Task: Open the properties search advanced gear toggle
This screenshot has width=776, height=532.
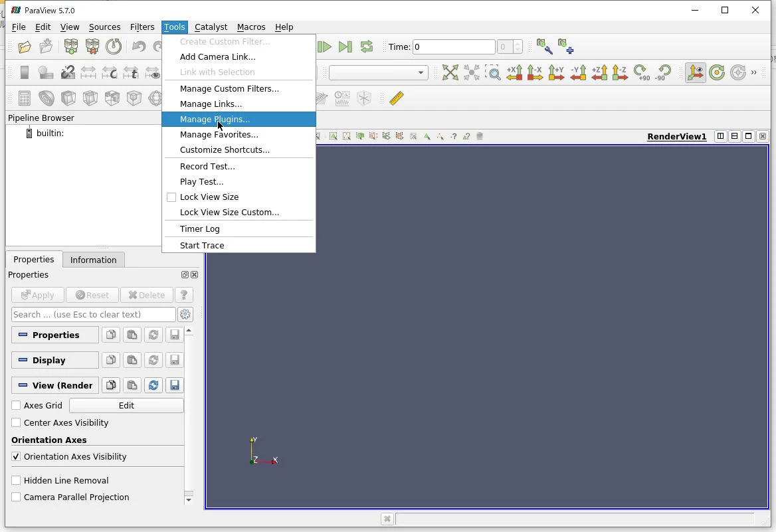Action: [x=185, y=314]
